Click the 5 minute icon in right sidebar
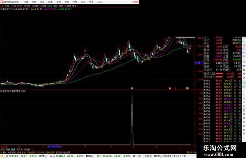 [244, 95]
